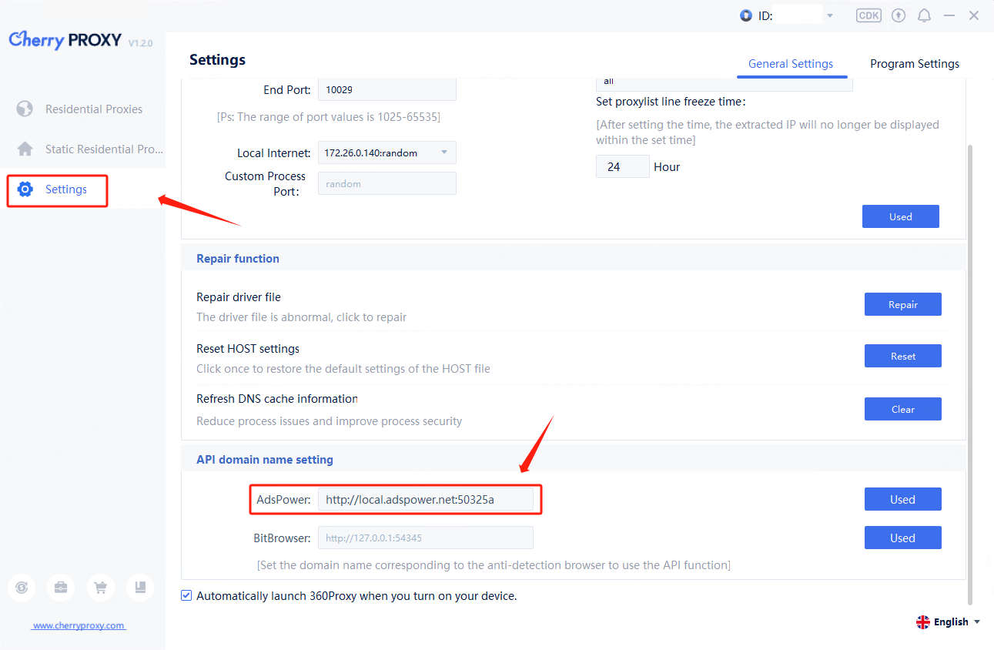Open the account ID dropdown arrow
The width and height of the screenshot is (994, 650).
point(830,16)
